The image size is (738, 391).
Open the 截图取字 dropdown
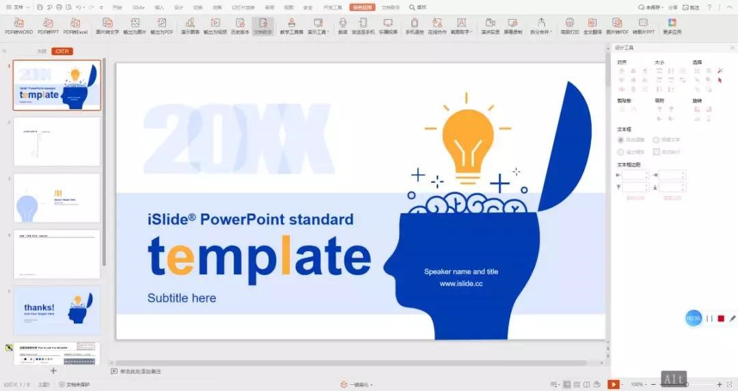tap(461, 26)
